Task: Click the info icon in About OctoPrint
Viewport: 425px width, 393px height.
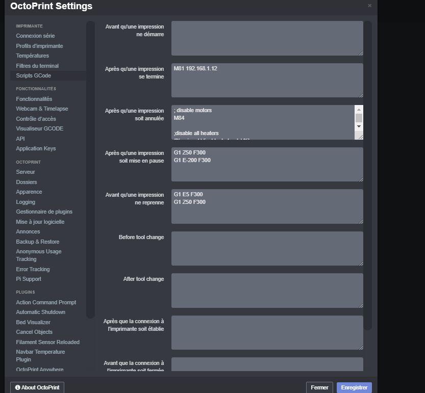Action: click(x=18, y=387)
